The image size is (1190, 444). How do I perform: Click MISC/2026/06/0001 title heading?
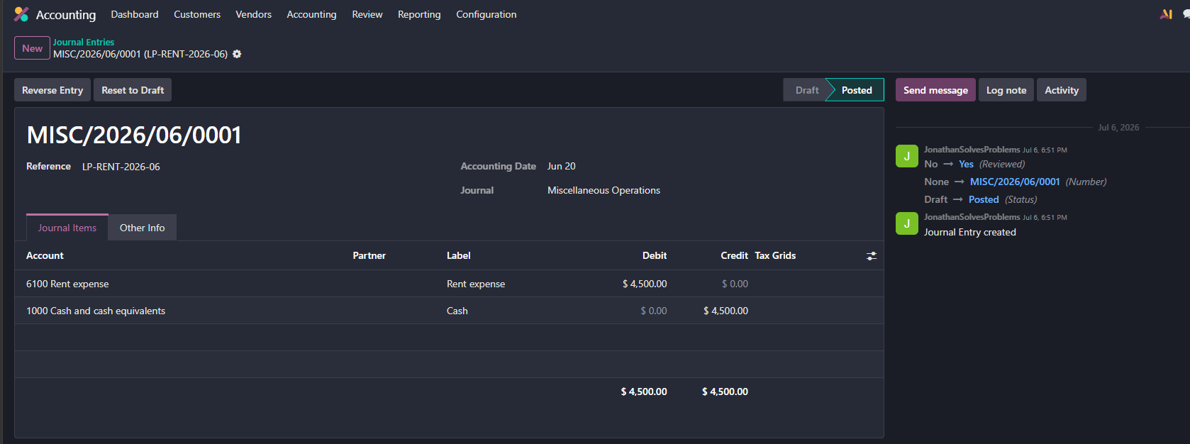tap(134, 135)
